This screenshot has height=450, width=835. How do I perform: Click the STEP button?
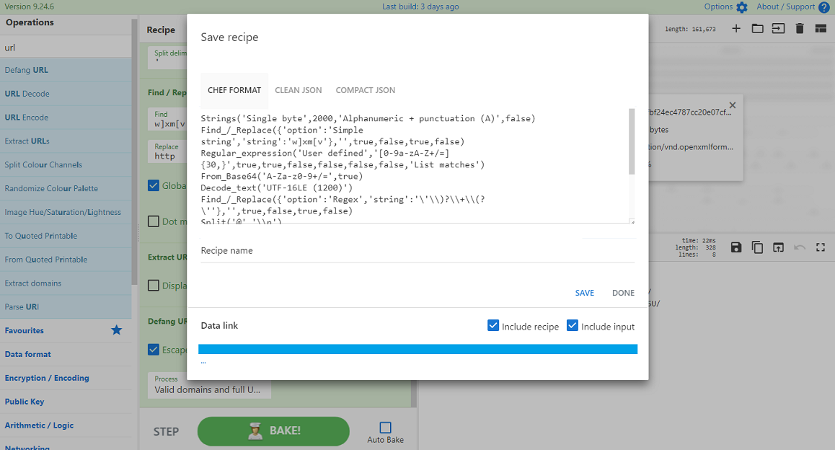click(166, 431)
